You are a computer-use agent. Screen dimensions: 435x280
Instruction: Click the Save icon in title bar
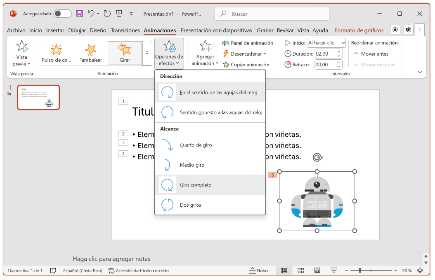click(x=79, y=14)
